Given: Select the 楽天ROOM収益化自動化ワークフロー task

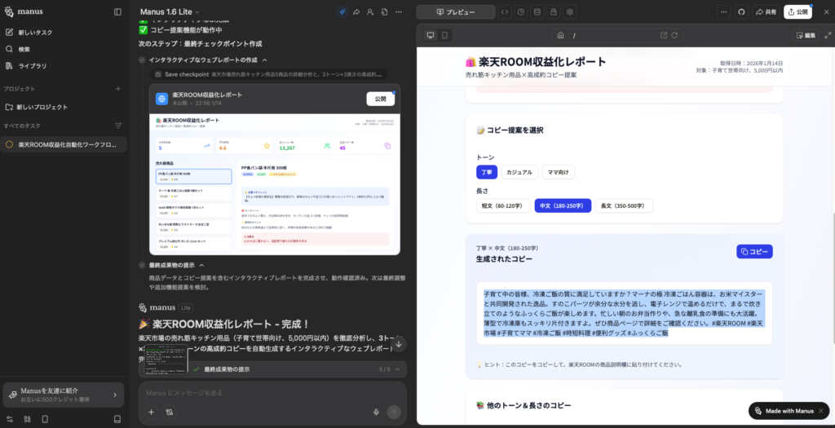Looking at the screenshot, I should click(x=64, y=144).
